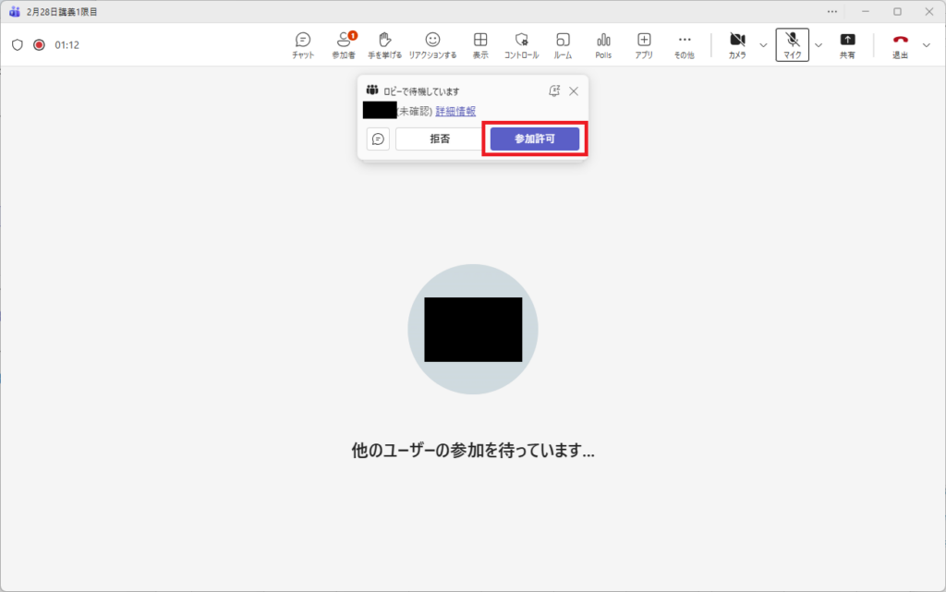Open the リアクションする reactions picker
Screen dimensions: 946x592
(x=432, y=44)
